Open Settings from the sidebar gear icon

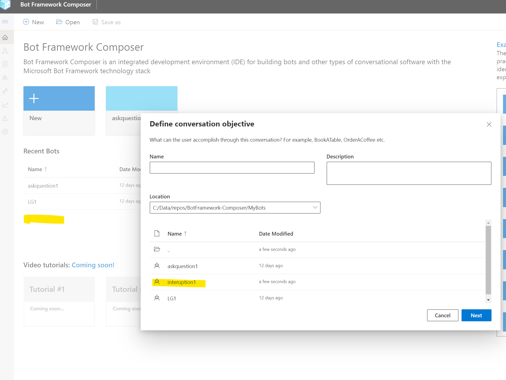5,132
